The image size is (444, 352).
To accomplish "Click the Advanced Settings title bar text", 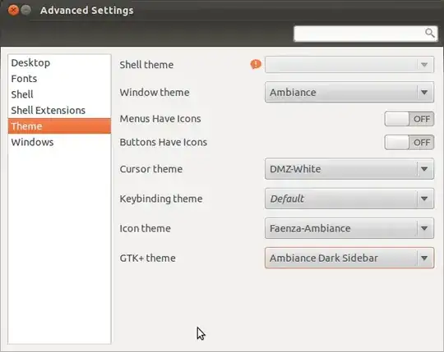I will 86,11.
